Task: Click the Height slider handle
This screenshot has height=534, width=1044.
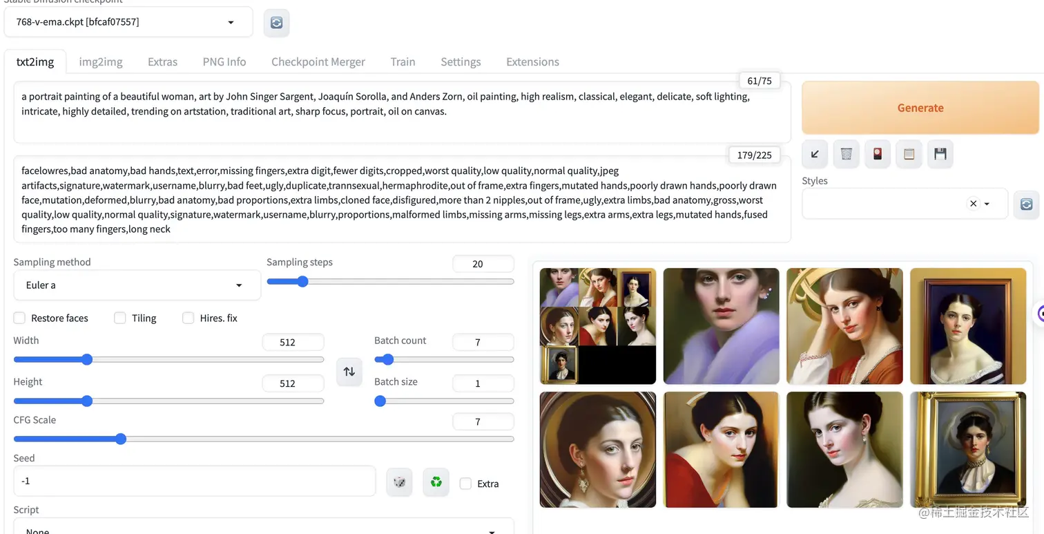Action: tap(86, 401)
